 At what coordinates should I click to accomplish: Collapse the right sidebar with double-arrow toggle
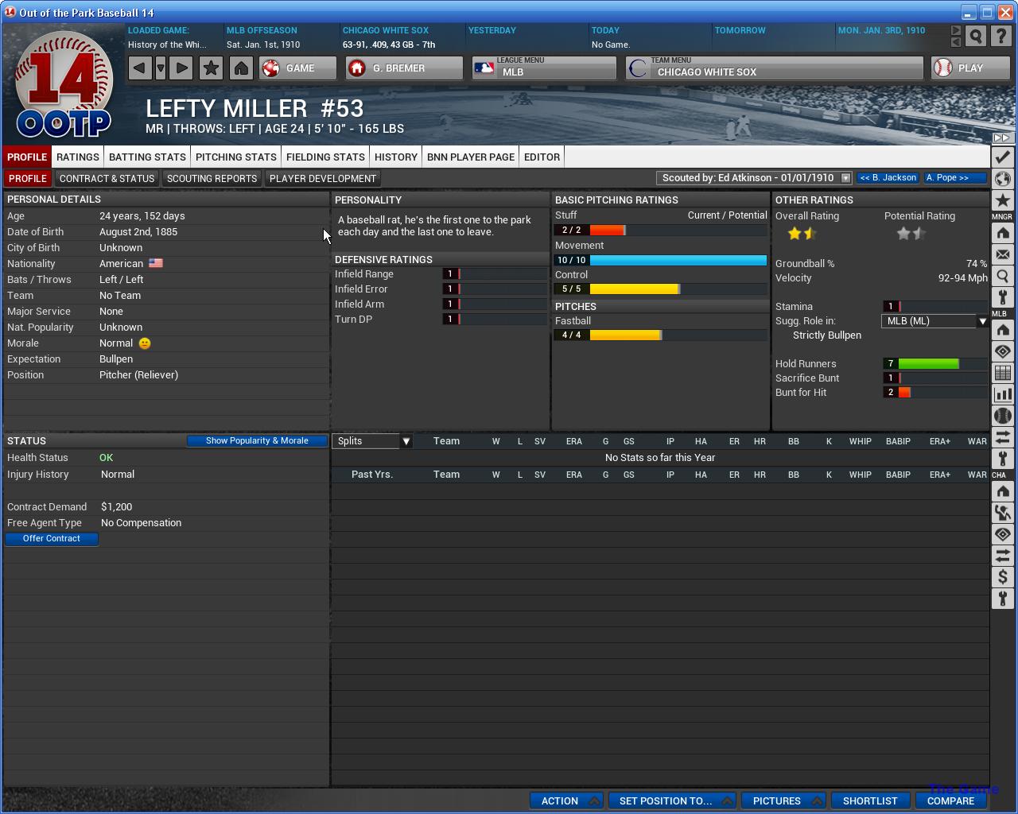click(x=1002, y=138)
